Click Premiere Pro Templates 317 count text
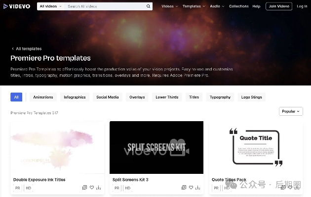Screen dimensions: 311x197 (34, 113)
